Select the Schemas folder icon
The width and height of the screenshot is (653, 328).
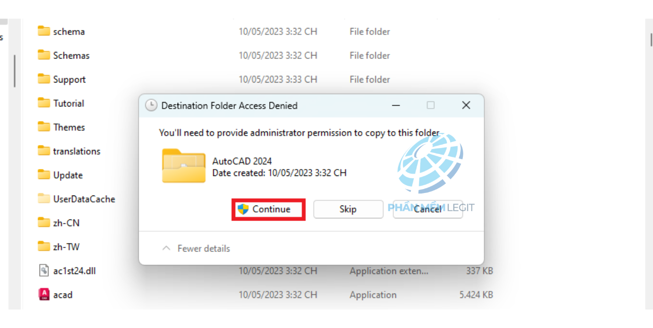tap(44, 55)
